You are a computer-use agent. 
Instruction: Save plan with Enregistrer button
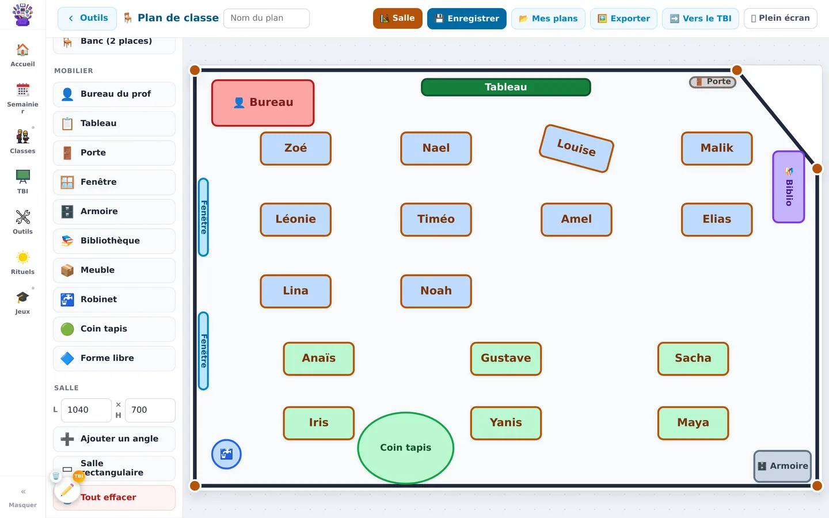pos(467,18)
